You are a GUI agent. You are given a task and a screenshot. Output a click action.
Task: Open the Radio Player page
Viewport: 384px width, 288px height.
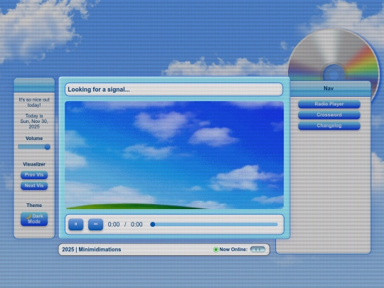click(x=329, y=104)
